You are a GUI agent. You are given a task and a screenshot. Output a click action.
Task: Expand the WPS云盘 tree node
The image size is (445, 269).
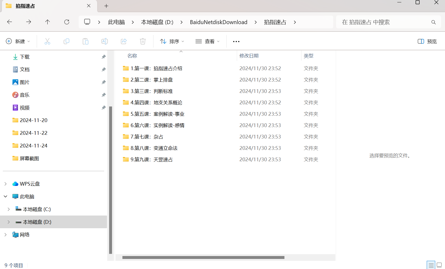click(x=6, y=184)
